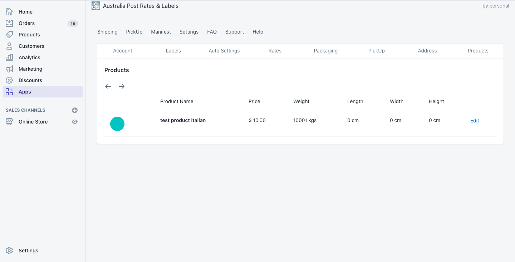Switch to the Labels tab
Image resolution: width=515 pixels, height=262 pixels.
(x=173, y=51)
